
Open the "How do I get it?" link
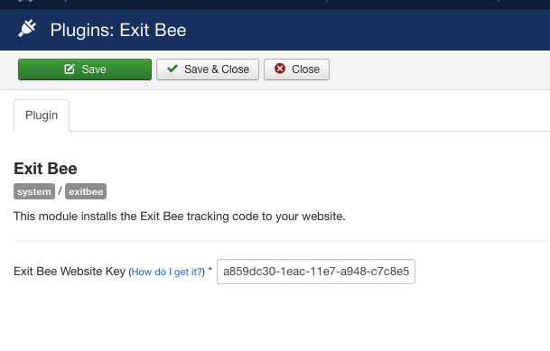pos(166,272)
